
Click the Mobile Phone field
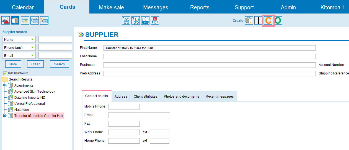(124, 107)
